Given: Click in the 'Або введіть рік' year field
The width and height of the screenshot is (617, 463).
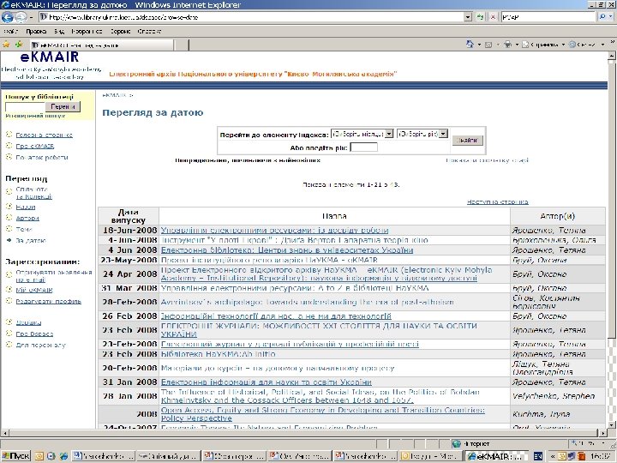Looking at the screenshot, I should coord(363,147).
